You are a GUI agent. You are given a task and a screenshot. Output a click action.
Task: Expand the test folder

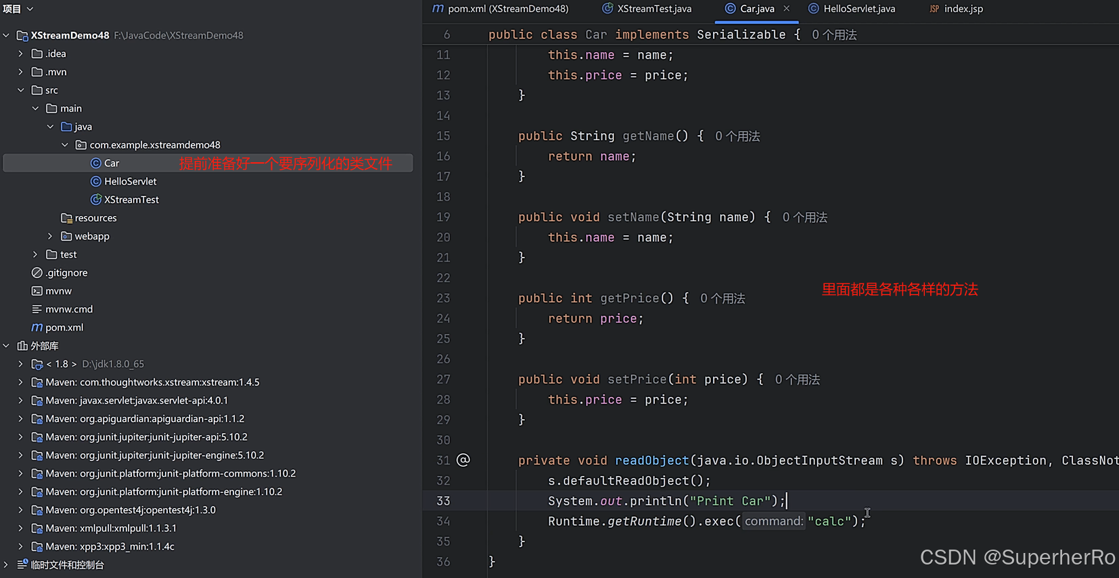click(x=35, y=254)
